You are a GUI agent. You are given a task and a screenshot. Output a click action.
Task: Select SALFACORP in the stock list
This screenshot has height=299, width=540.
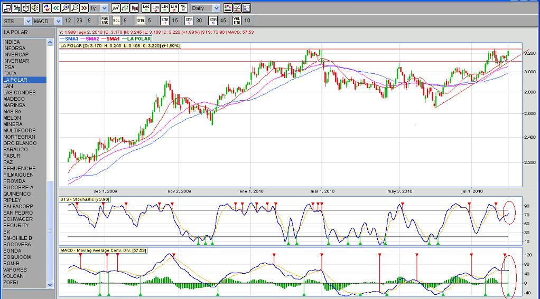click(x=17, y=206)
